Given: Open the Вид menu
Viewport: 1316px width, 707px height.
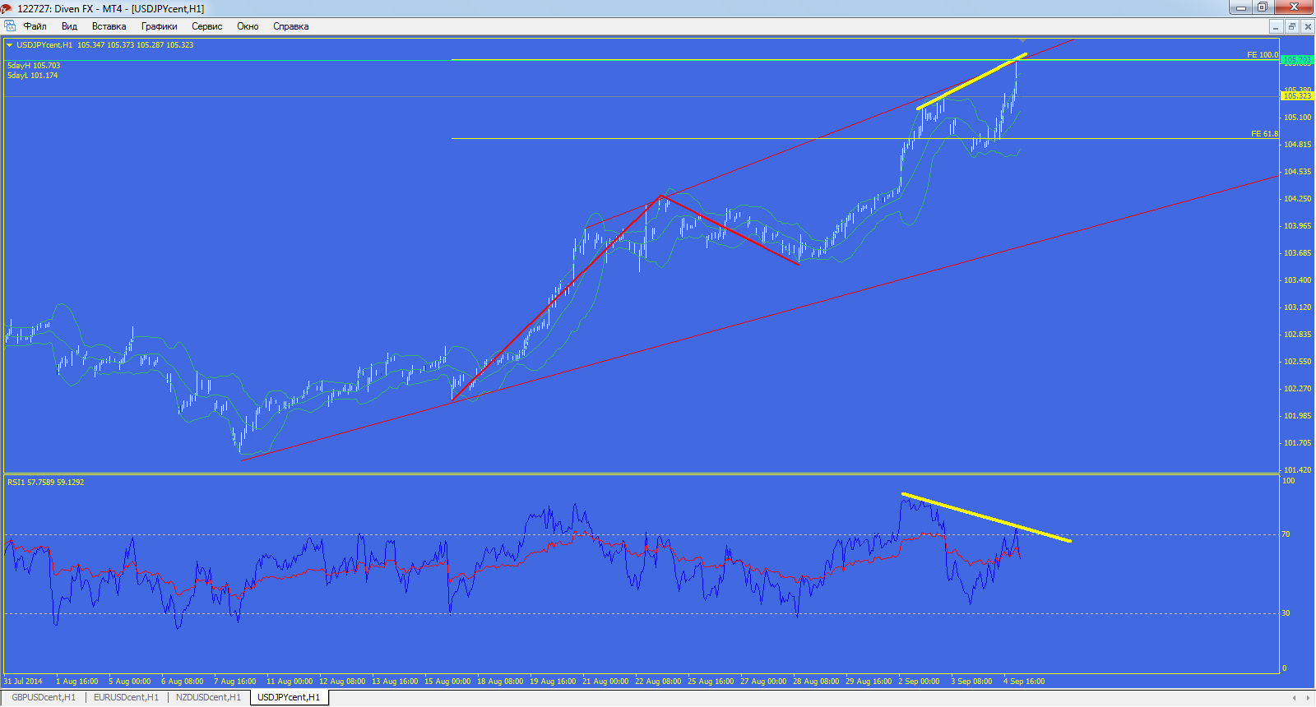Looking at the screenshot, I should click(69, 26).
